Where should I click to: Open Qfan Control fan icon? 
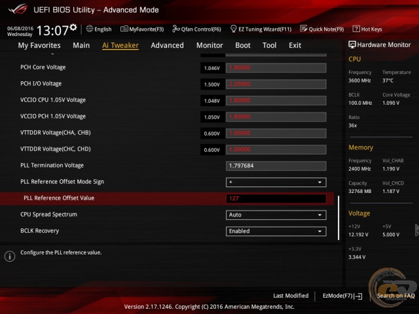(x=176, y=29)
